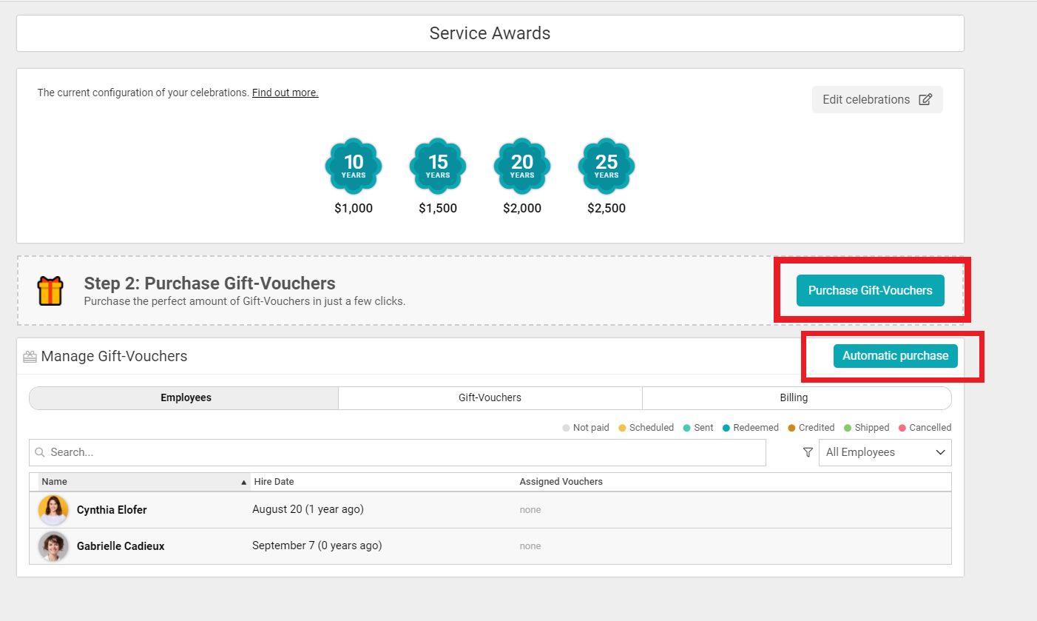Click the 10 years award badge
The width and height of the screenshot is (1037, 621).
354,166
